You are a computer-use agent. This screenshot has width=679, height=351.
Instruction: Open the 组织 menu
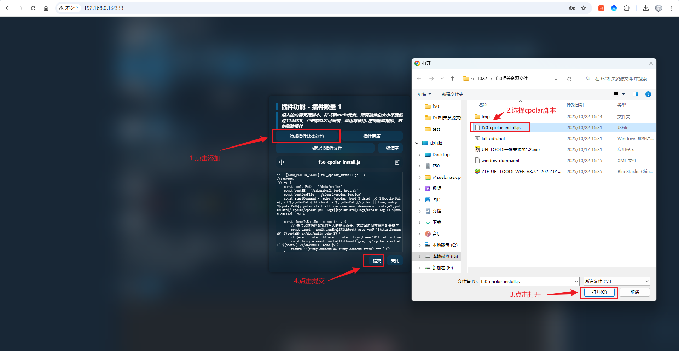424,94
